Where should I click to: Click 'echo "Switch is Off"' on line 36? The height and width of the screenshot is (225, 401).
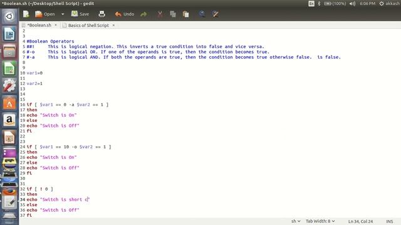click(53, 210)
